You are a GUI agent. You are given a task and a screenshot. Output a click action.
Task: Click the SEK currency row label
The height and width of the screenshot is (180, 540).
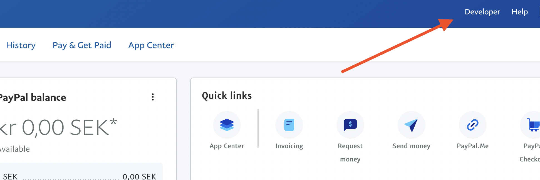pos(10,176)
